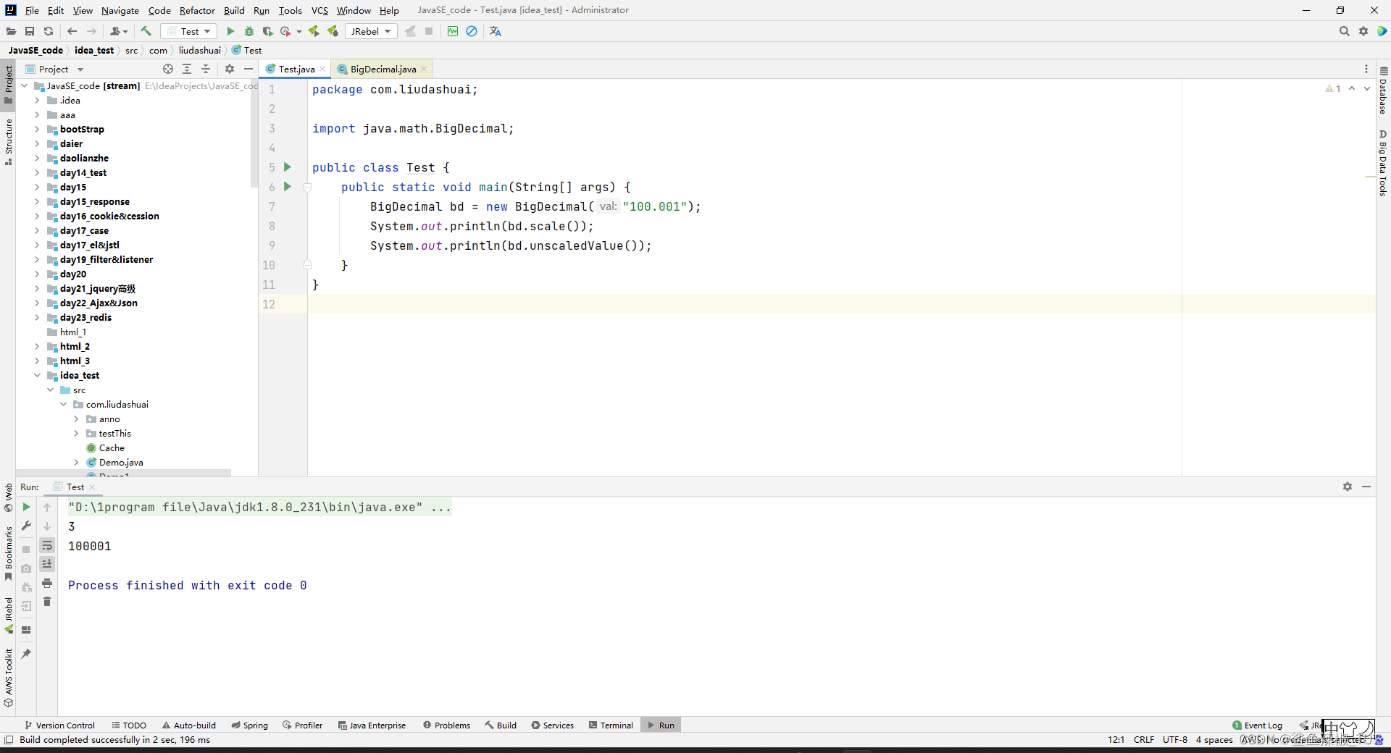This screenshot has height=753, width=1391.
Task: Open the Event Log
Action: coord(1258,725)
